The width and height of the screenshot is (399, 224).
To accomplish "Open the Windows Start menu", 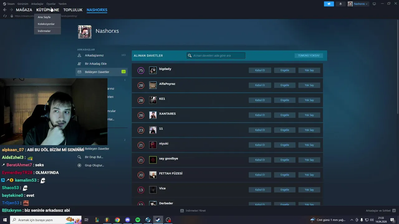I will click(x=5, y=220).
